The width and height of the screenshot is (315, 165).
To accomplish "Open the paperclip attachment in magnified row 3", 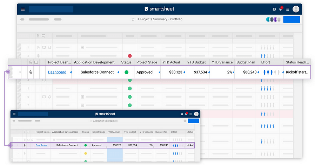I will pyautogui.click(x=31, y=72).
